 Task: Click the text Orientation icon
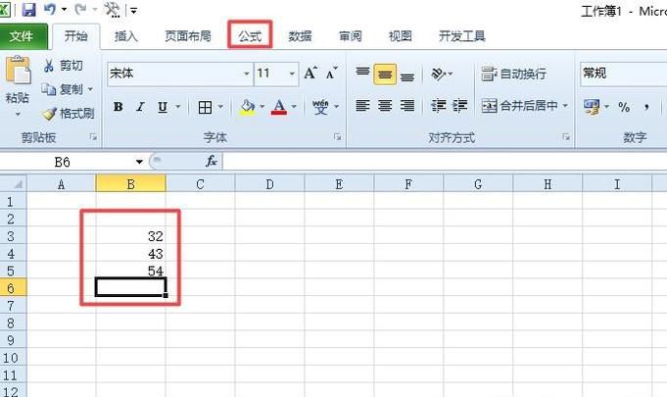click(x=438, y=74)
